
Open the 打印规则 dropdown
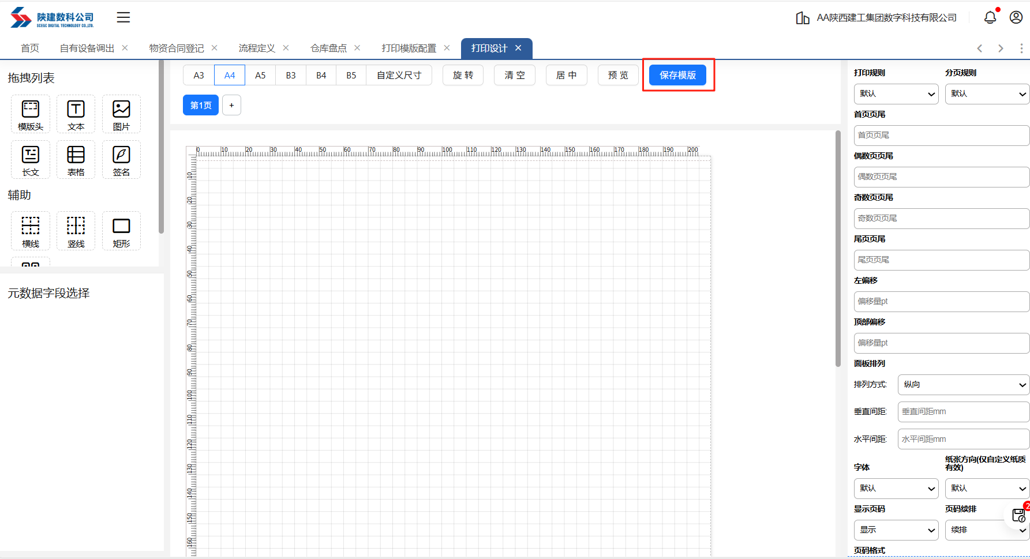[896, 94]
